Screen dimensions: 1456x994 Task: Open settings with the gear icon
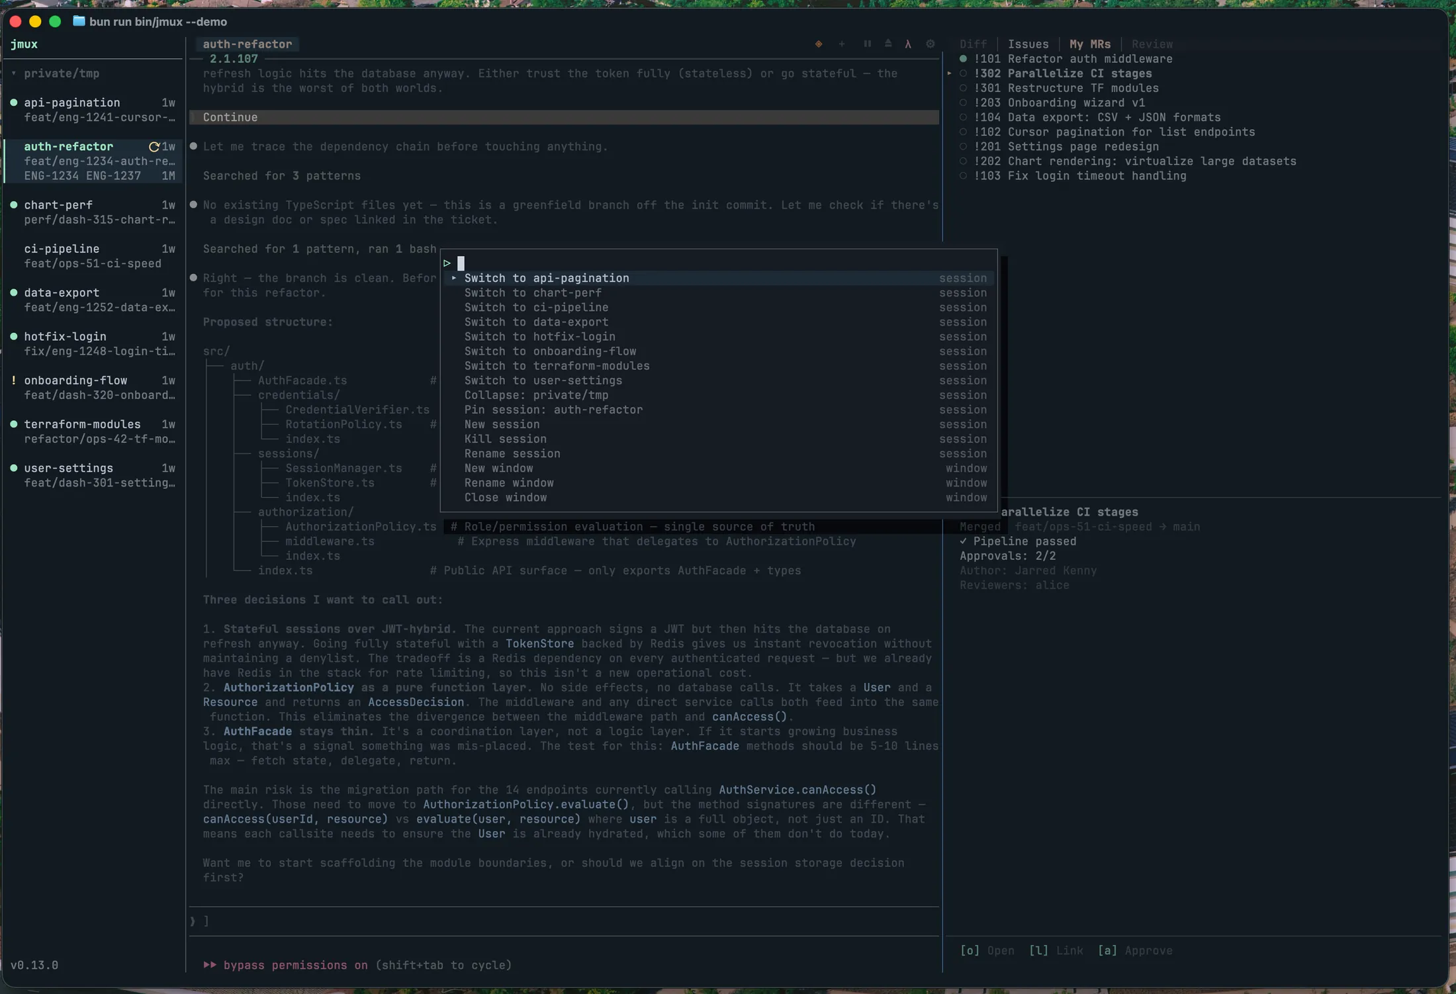point(931,44)
